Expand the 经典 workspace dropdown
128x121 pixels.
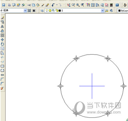click(25, 11)
